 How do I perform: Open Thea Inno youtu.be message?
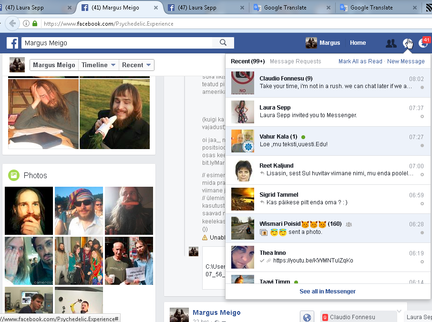tap(328, 257)
